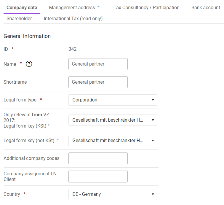Go to the Bank account tab
The height and width of the screenshot is (205, 224).
coord(206,8)
